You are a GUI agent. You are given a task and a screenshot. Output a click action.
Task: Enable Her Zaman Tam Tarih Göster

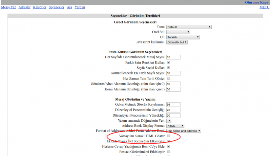coord(168,79)
